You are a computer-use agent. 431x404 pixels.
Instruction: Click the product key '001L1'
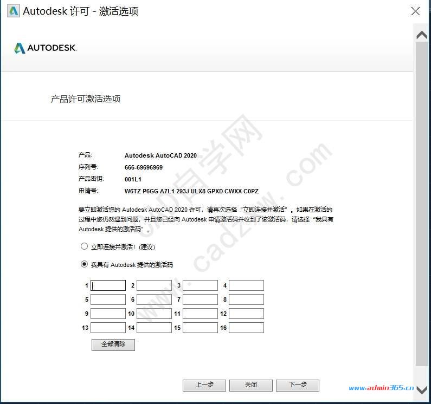pyautogui.click(x=133, y=179)
